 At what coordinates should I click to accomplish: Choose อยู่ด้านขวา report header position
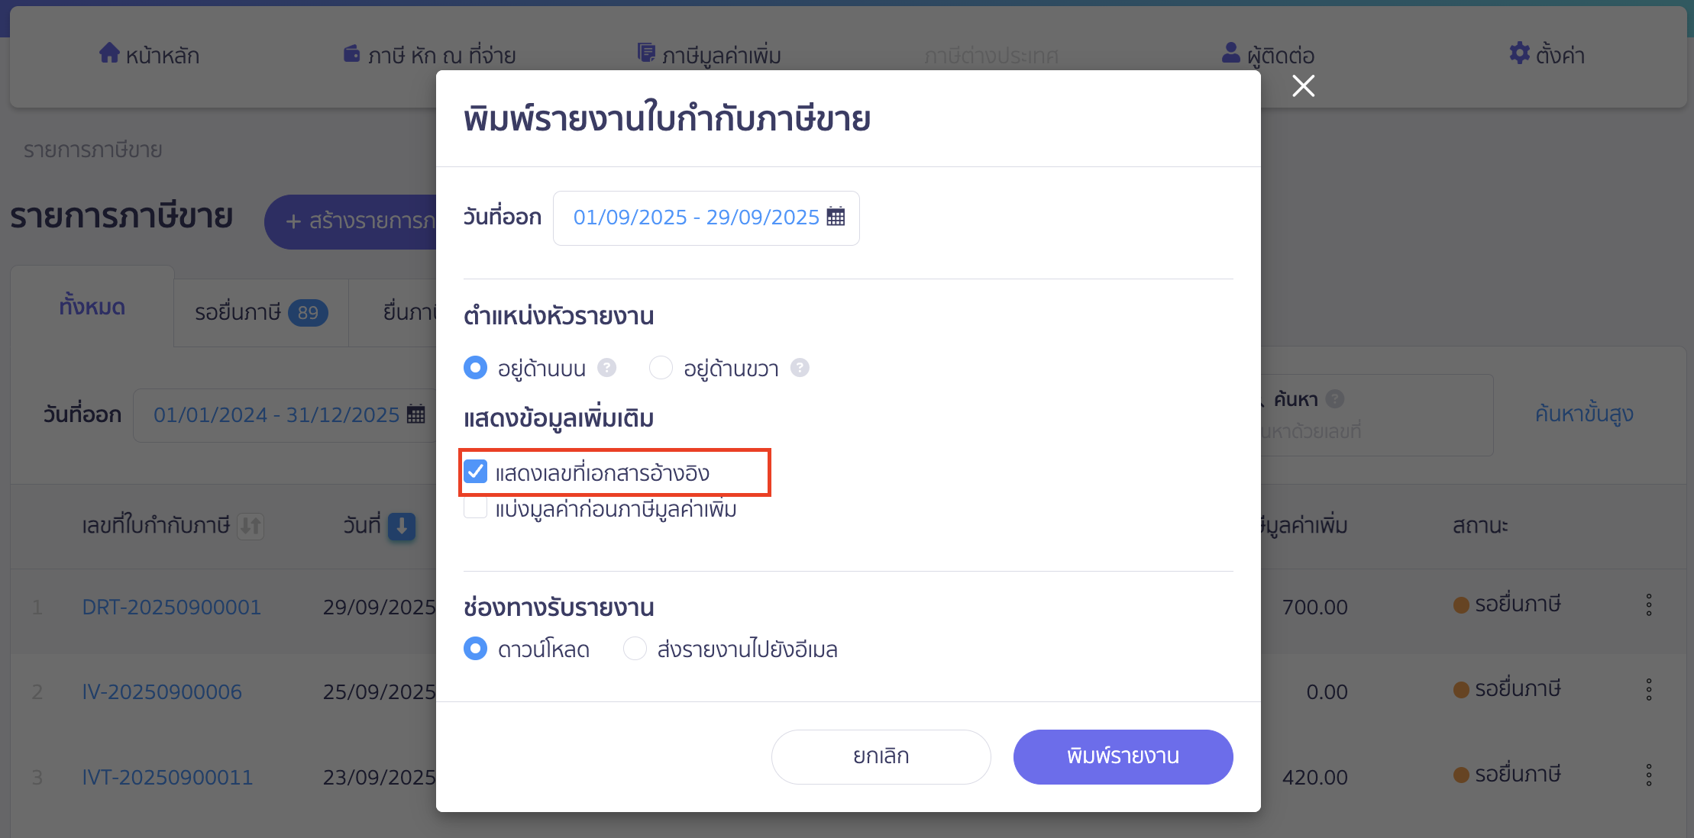click(x=661, y=367)
